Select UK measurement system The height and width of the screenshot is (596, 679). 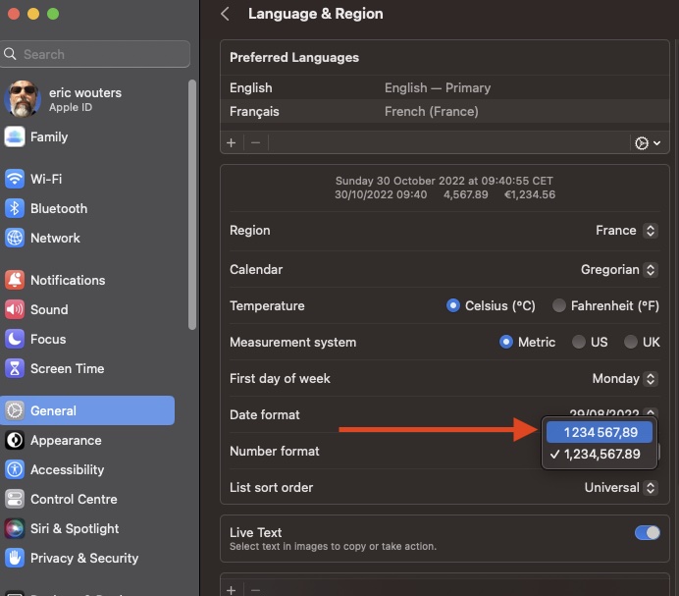point(631,342)
